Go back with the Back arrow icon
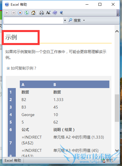 click(x=7, y=13)
